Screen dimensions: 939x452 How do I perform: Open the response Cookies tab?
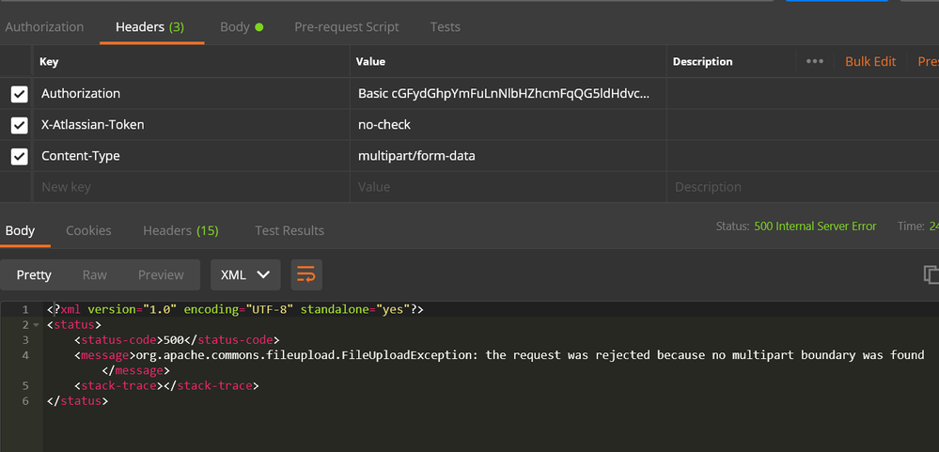(88, 230)
